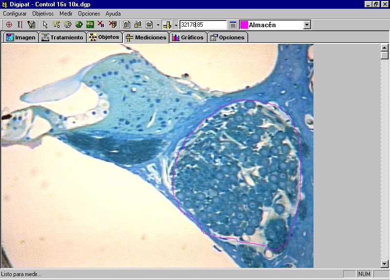Click the circular outline object tool icon

[x=68, y=25]
